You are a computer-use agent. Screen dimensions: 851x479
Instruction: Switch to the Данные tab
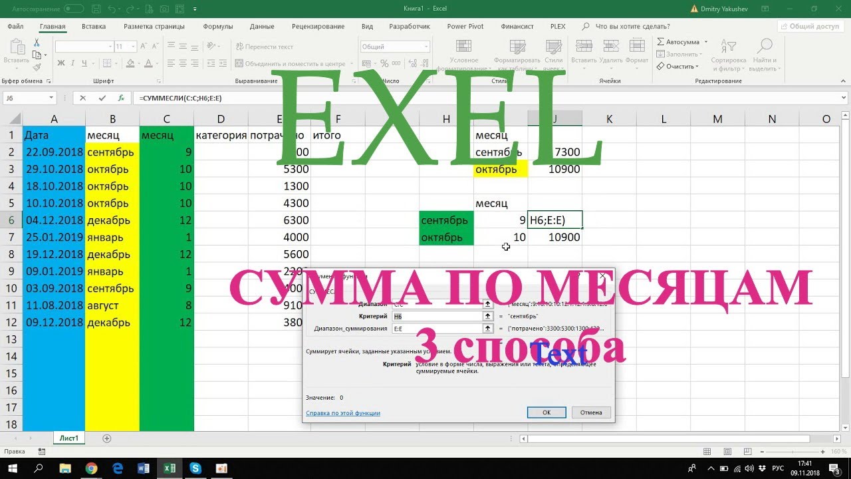pyautogui.click(x=262, y=27)
